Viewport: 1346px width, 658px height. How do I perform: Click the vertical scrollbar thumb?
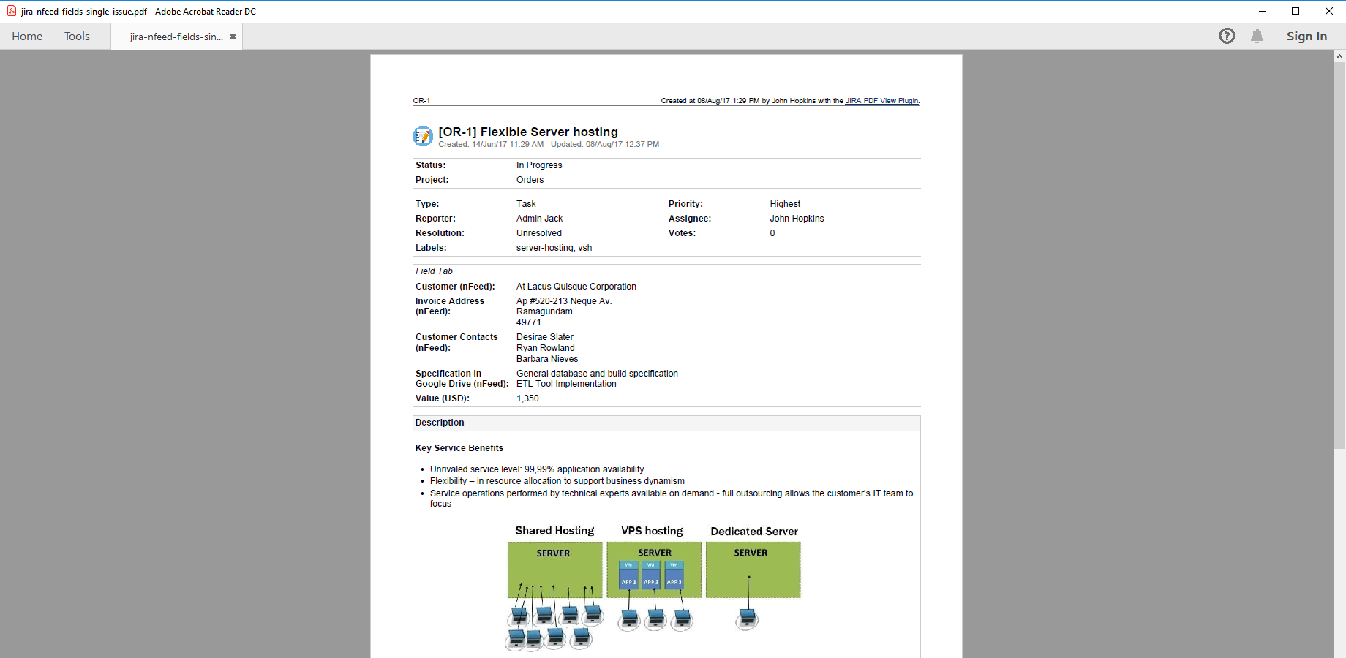[1339, 256]
